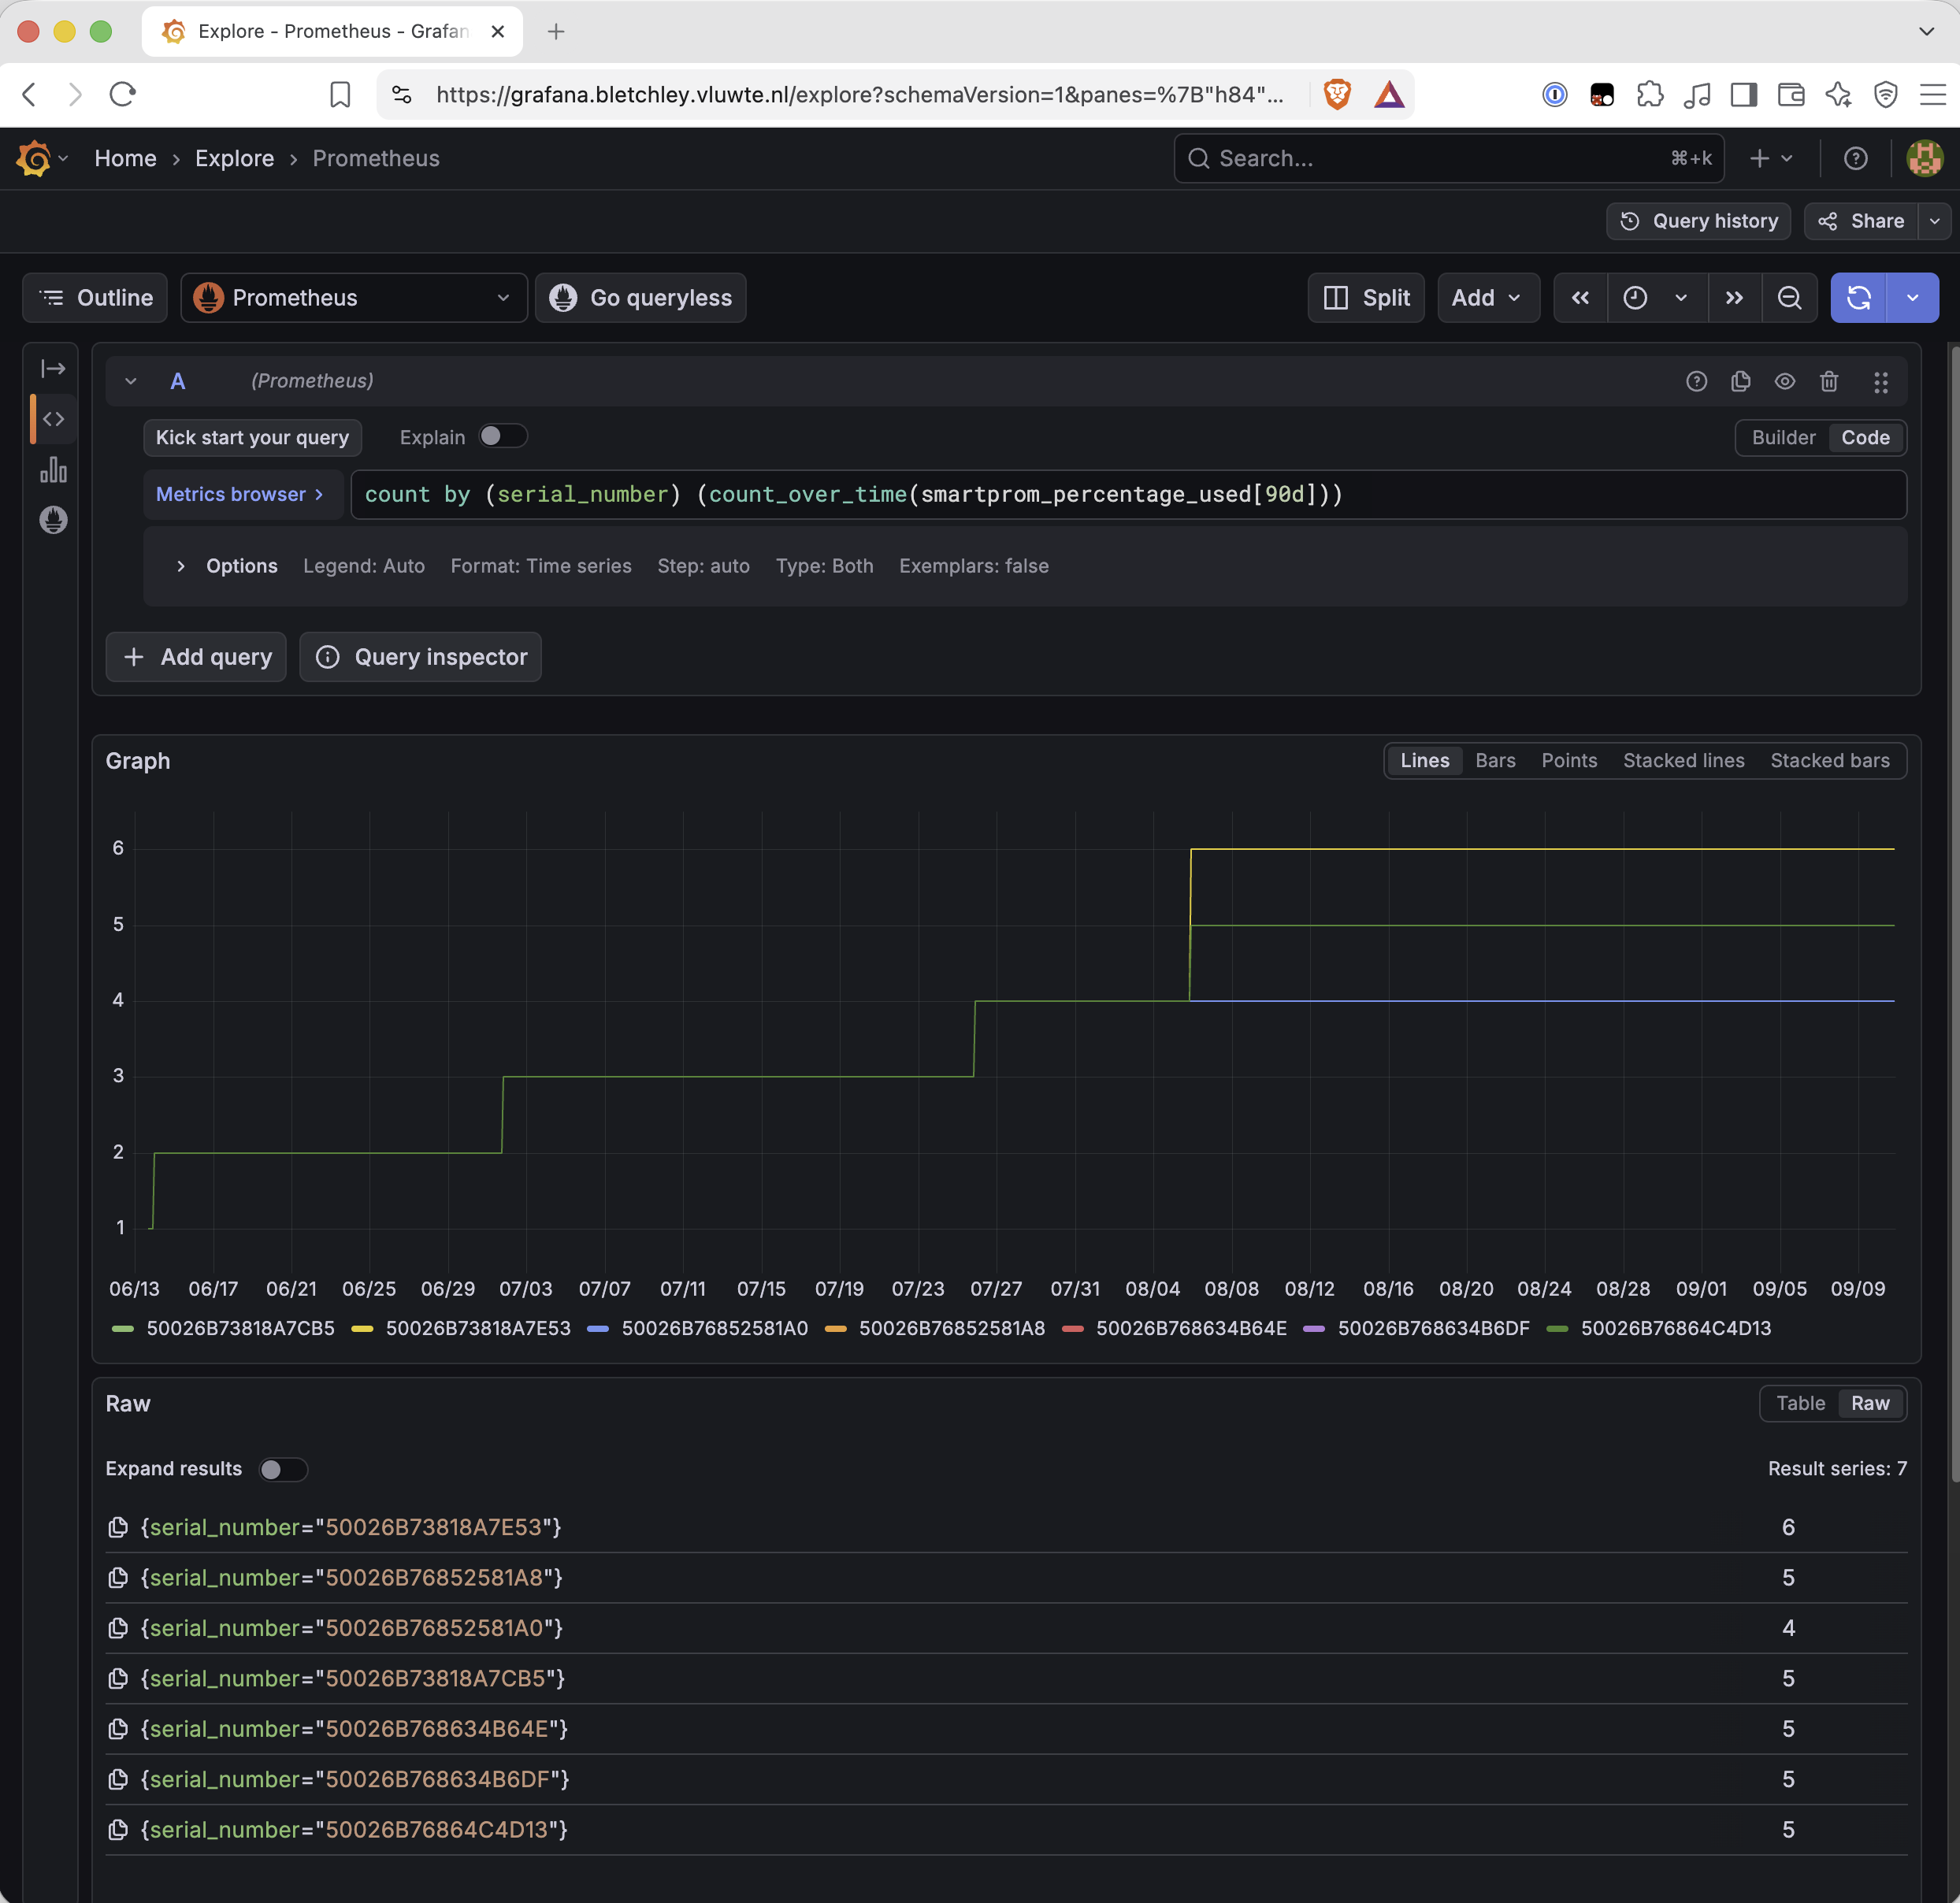Screen dimensions: 1960x1903
Task: Copy the 50026B76864C4D13 result row
Action: click(x=118, y=1829)
